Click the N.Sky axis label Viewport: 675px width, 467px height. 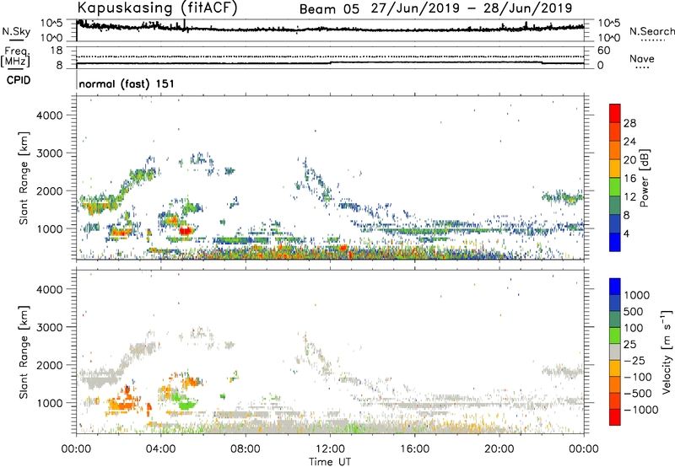click(16, 31)
